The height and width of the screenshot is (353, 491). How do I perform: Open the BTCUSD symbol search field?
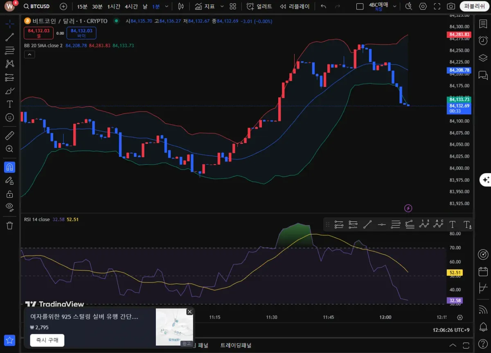(37, 7)
